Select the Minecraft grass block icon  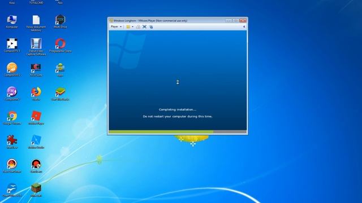[36, 190]
